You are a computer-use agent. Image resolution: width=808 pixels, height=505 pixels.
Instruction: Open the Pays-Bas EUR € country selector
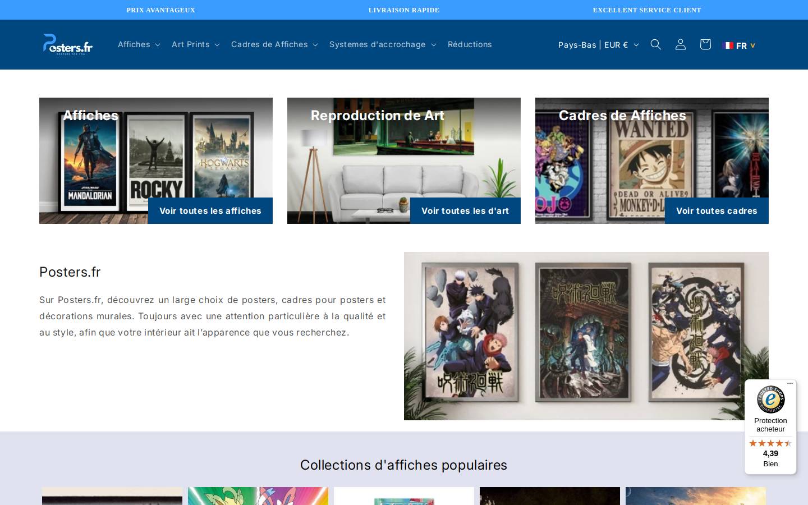[x=598, y=45]
